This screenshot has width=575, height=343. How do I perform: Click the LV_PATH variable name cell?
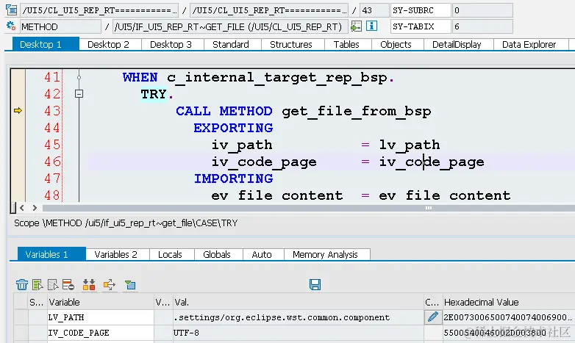pos(100,317)
